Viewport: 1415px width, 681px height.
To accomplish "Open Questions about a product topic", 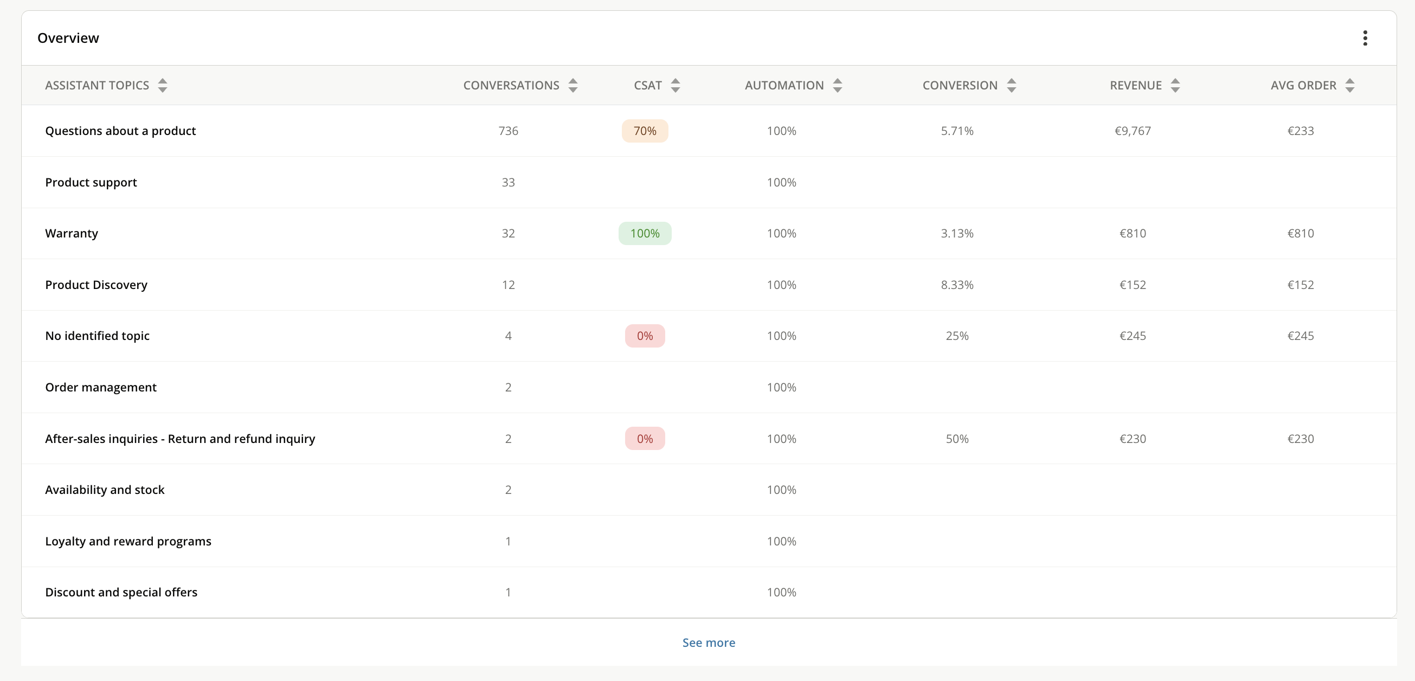I will (120, 131).
